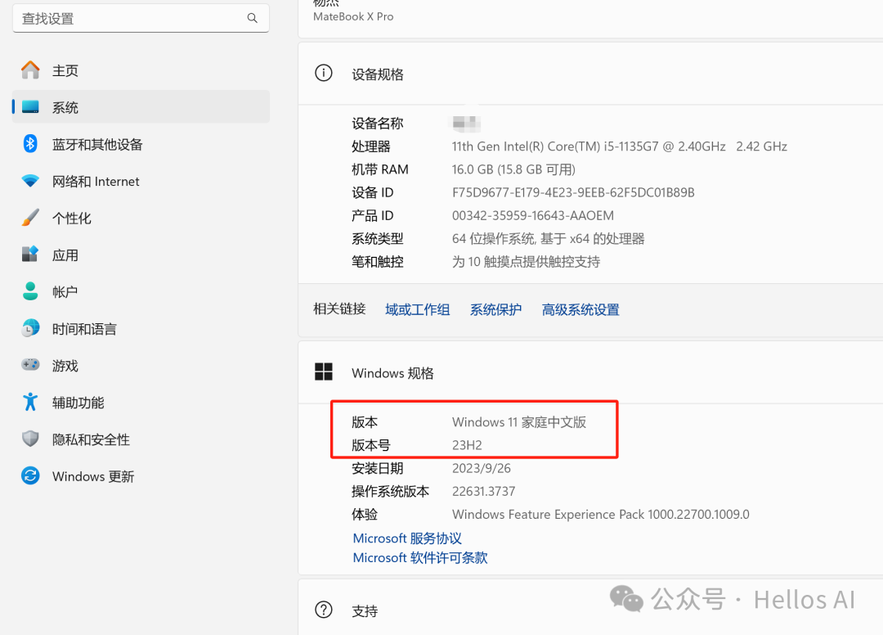This screenshot has height=635, width=883.
Task: Click the install date 2023/9/26
Action: [x=482, y=468]
